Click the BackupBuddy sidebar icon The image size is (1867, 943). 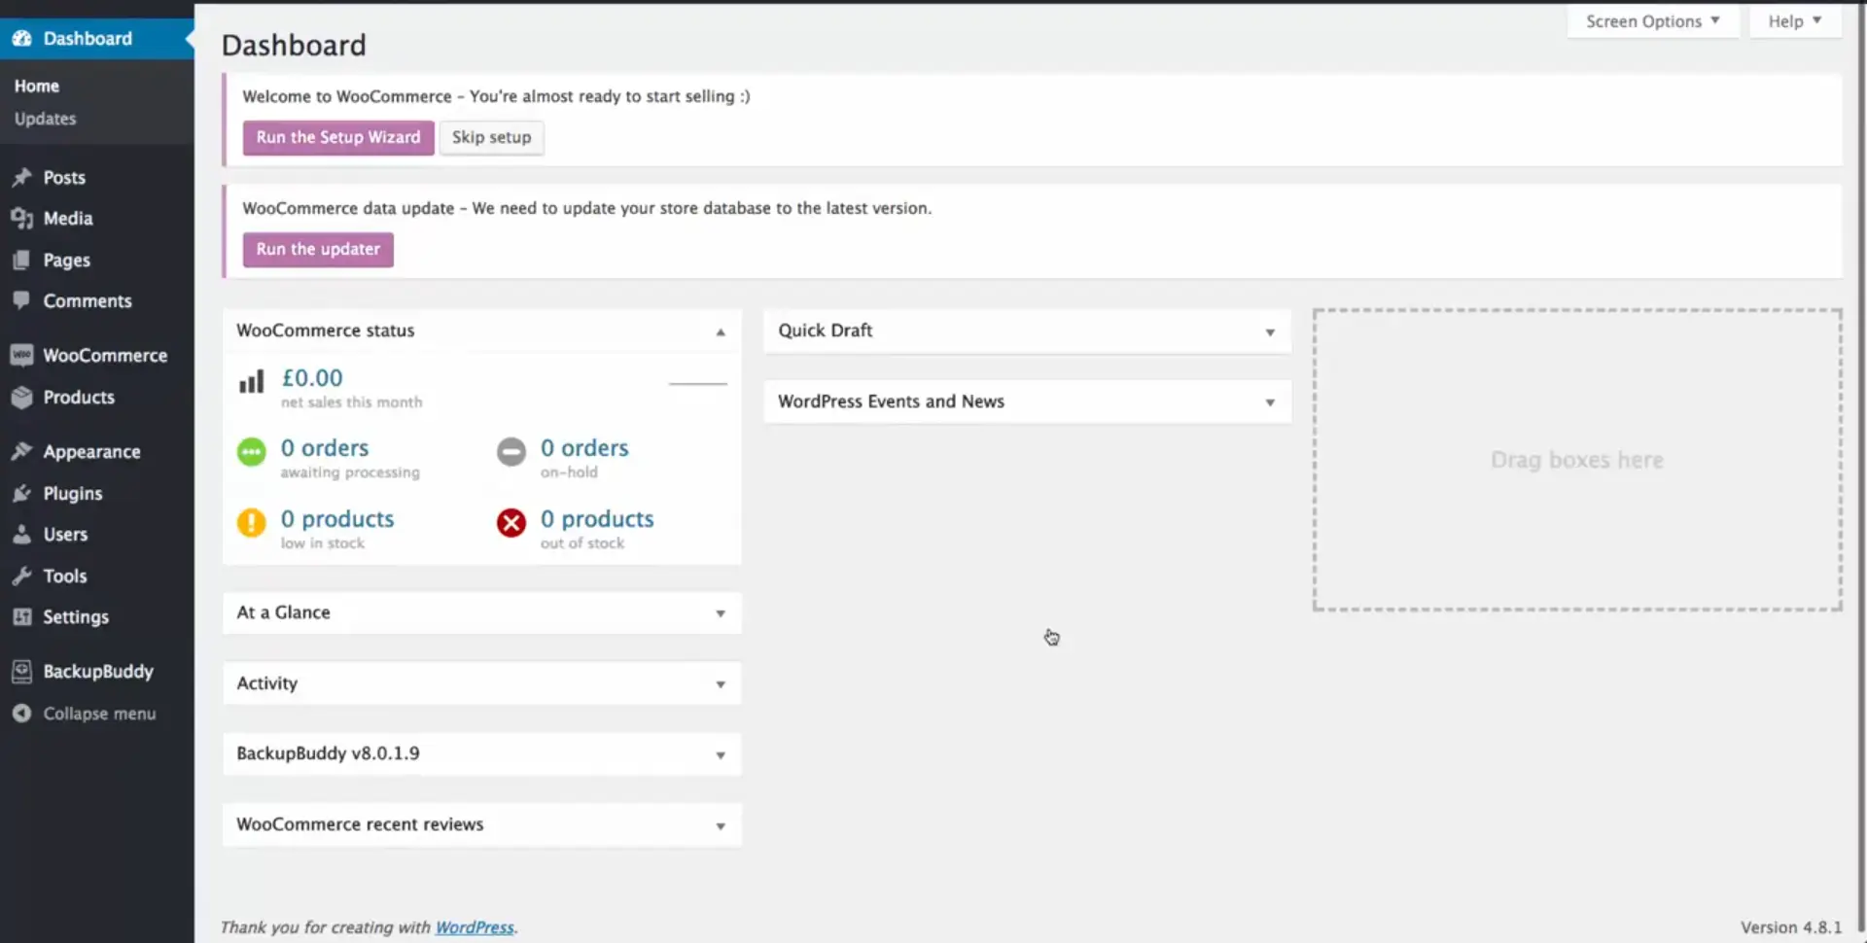pos(22,671)
